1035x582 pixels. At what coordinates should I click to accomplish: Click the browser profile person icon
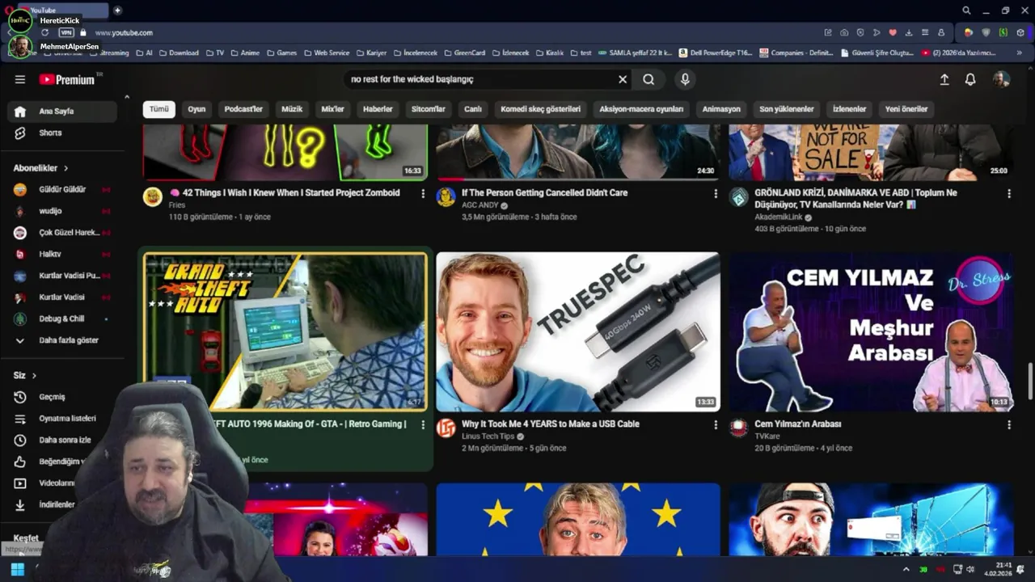point(941,32)
